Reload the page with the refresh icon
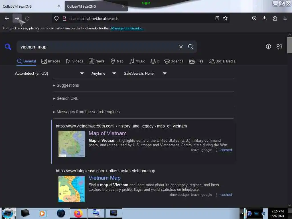The image size is (292, 219). coord(27,19)
